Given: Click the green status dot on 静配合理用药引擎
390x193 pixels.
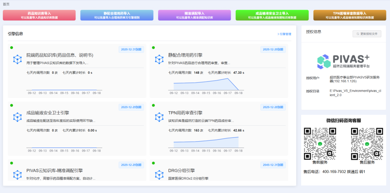Looking at the screenshot, I should 153,48.
